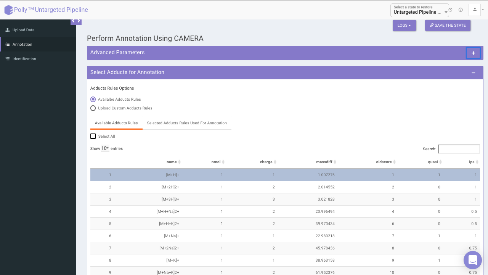This screenshot has width=488, height=275.
Task: Select the [M+3H]3+ adduct row
Action: click(285, 199)
